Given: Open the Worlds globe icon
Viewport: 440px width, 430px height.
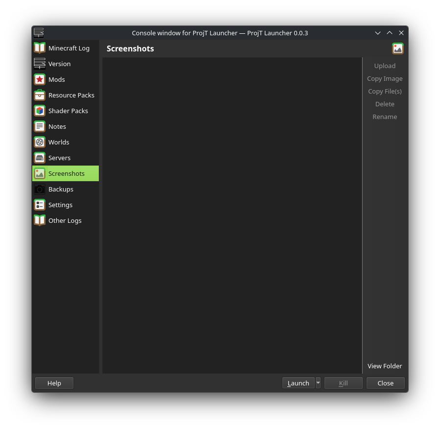Looking at the screenshot, I should 40,142.
